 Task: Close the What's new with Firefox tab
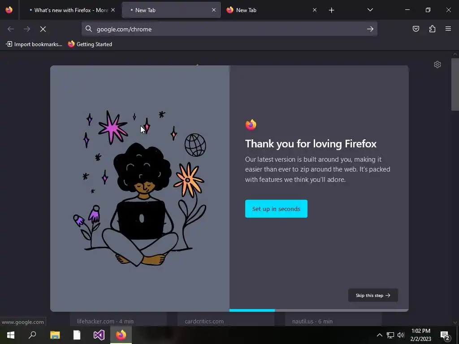pyautogui.click(x=113, y=10)
